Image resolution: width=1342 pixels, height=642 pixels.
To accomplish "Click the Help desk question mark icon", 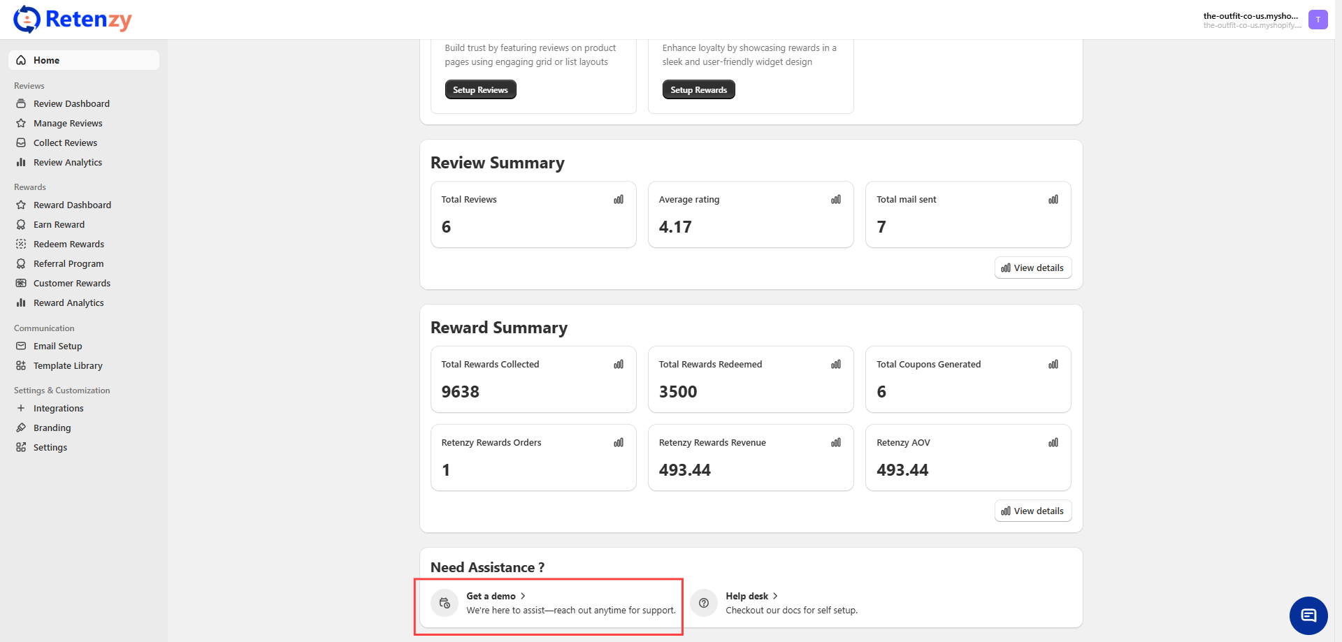I will click(704, 603).
